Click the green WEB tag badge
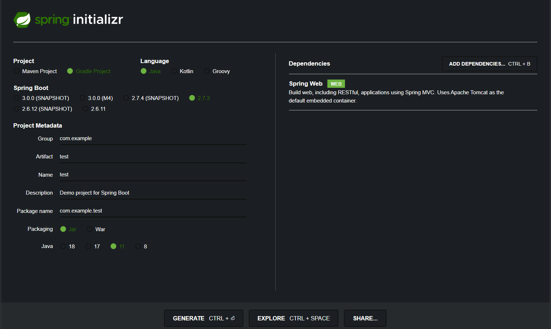Screen dimensions: 551x329 coord(336,84)
